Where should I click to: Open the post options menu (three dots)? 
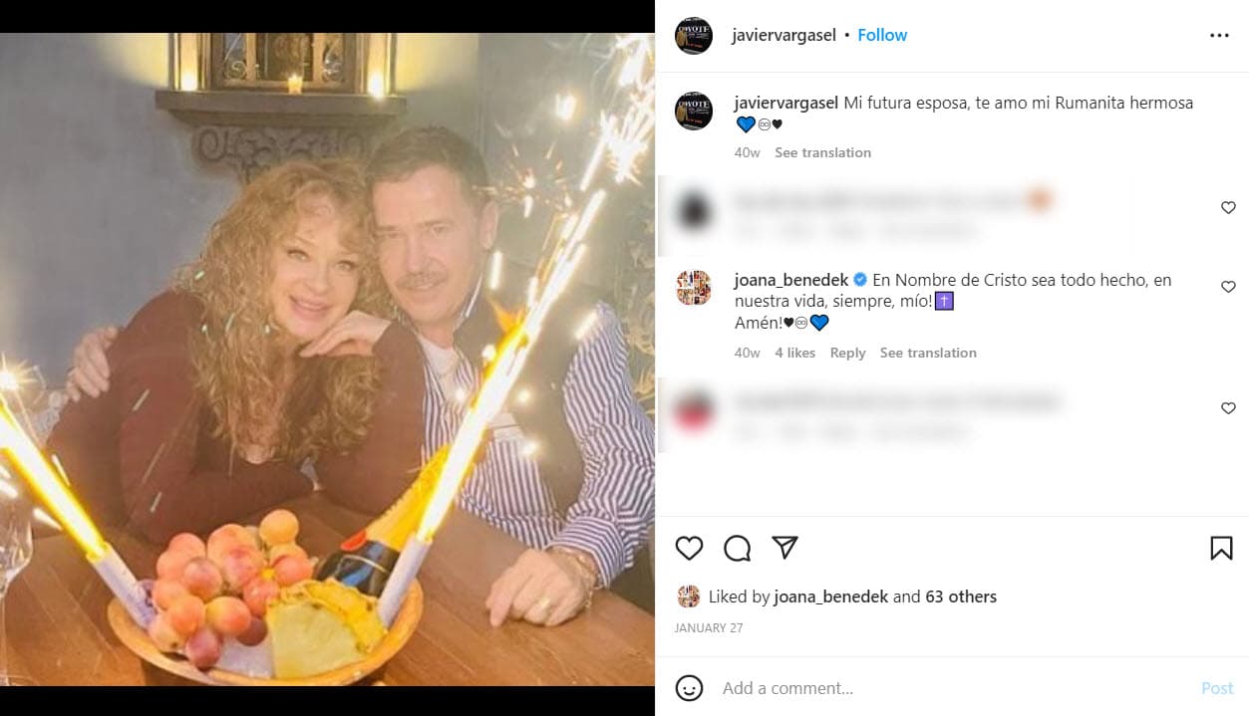tap(1219, 34)
